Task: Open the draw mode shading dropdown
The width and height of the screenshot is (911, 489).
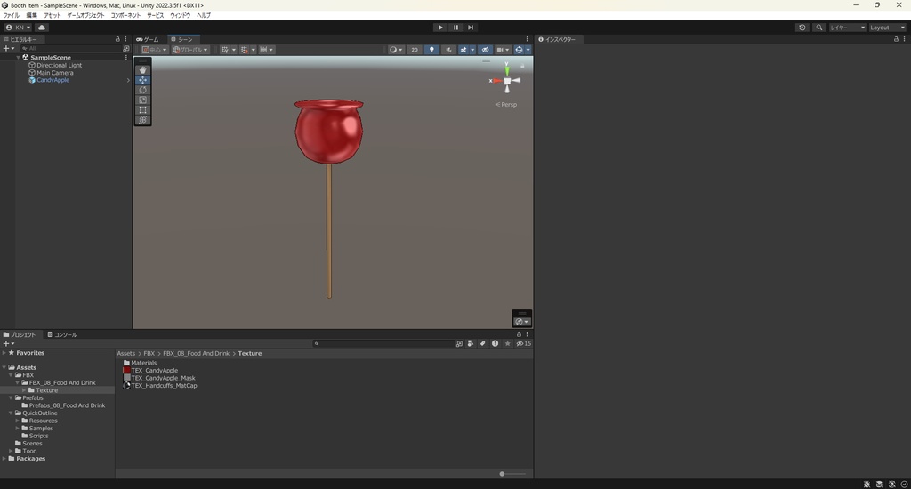Action: pyautogui.click(x=396, y=50)
